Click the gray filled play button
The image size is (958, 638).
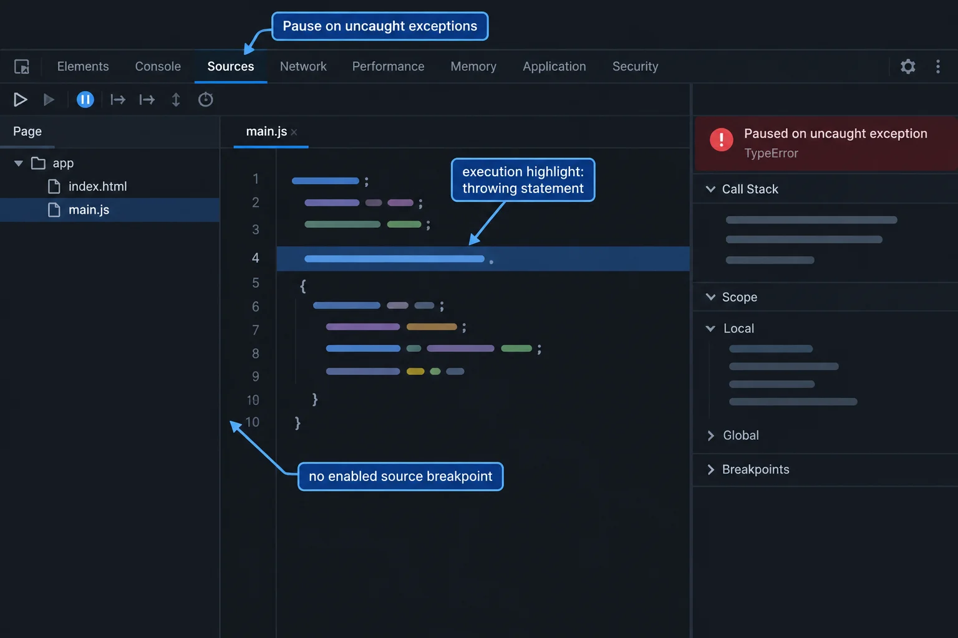tap(49, 100)
